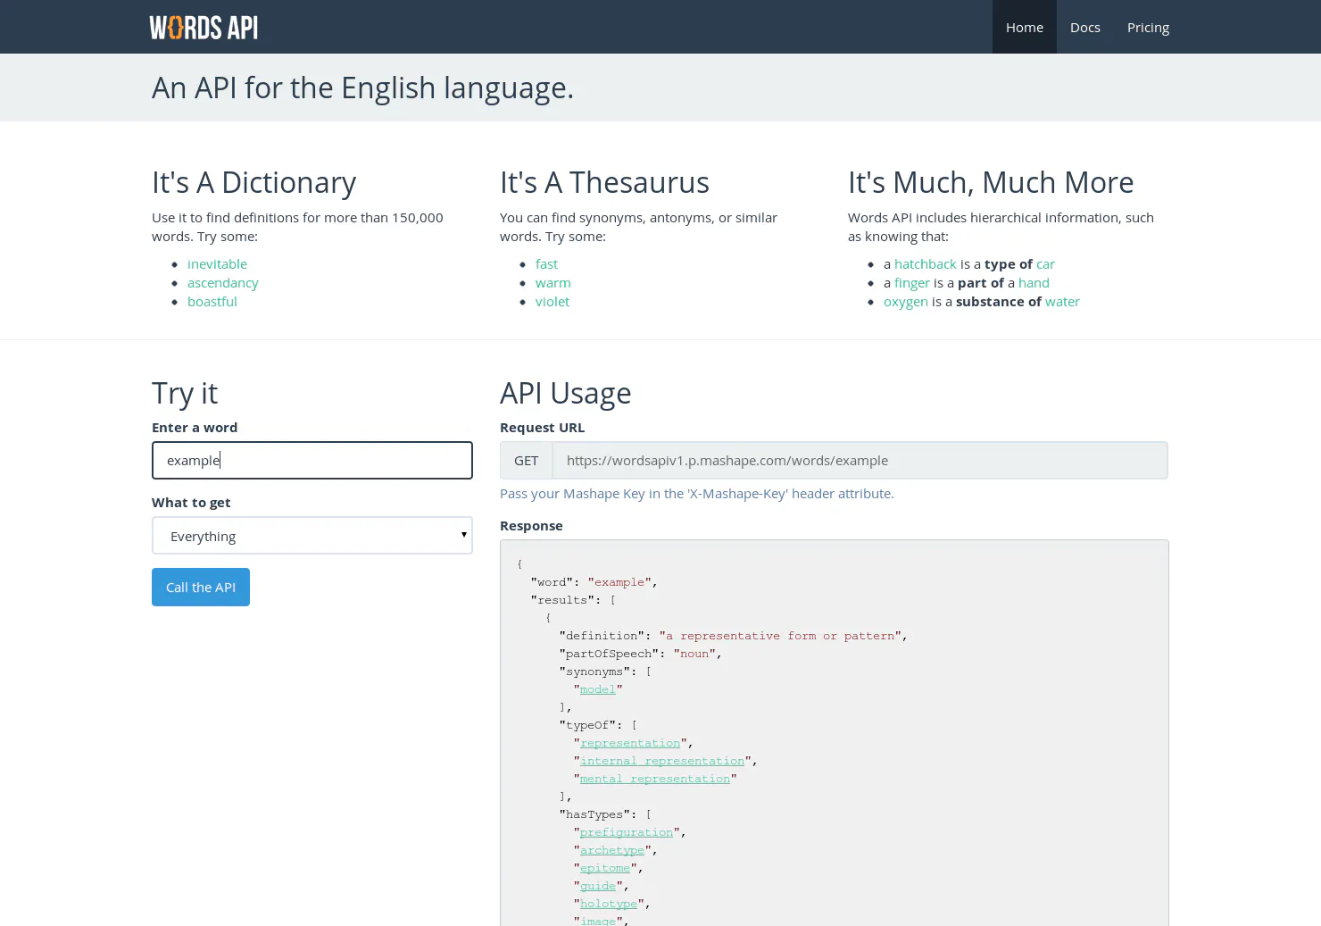Open the 'prefiguration' link in response
Screen dimensions: 1321x926
pyautogui.click(x=627, y=832)
